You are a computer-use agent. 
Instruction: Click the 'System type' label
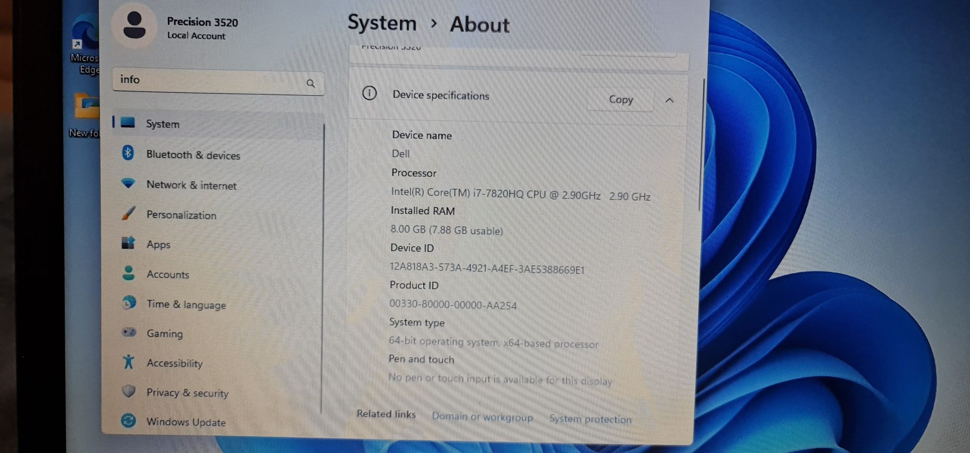417,323
